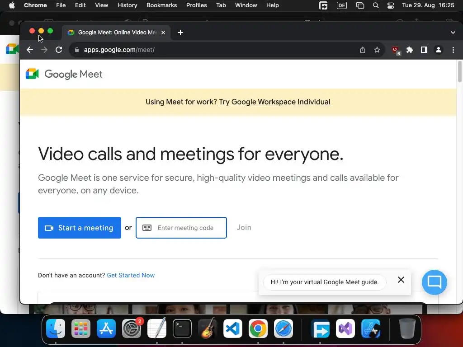This screenshot has width=463, height=347.
Task: Dismiss the virtual guide greeting
Action: (x=401, y=279)
